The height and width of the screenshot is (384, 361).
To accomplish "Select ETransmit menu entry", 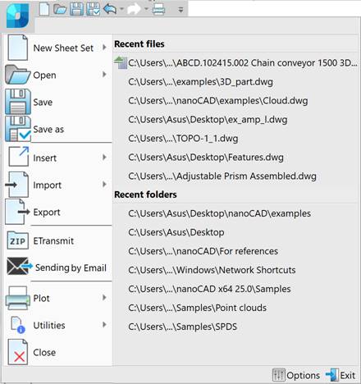I will tap(53, 241).
